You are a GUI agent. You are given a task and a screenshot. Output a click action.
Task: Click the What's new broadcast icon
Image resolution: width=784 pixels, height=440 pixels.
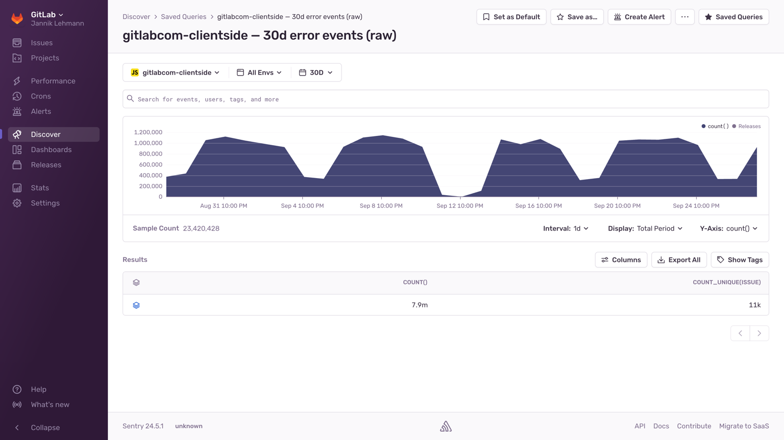click(17, 405)
